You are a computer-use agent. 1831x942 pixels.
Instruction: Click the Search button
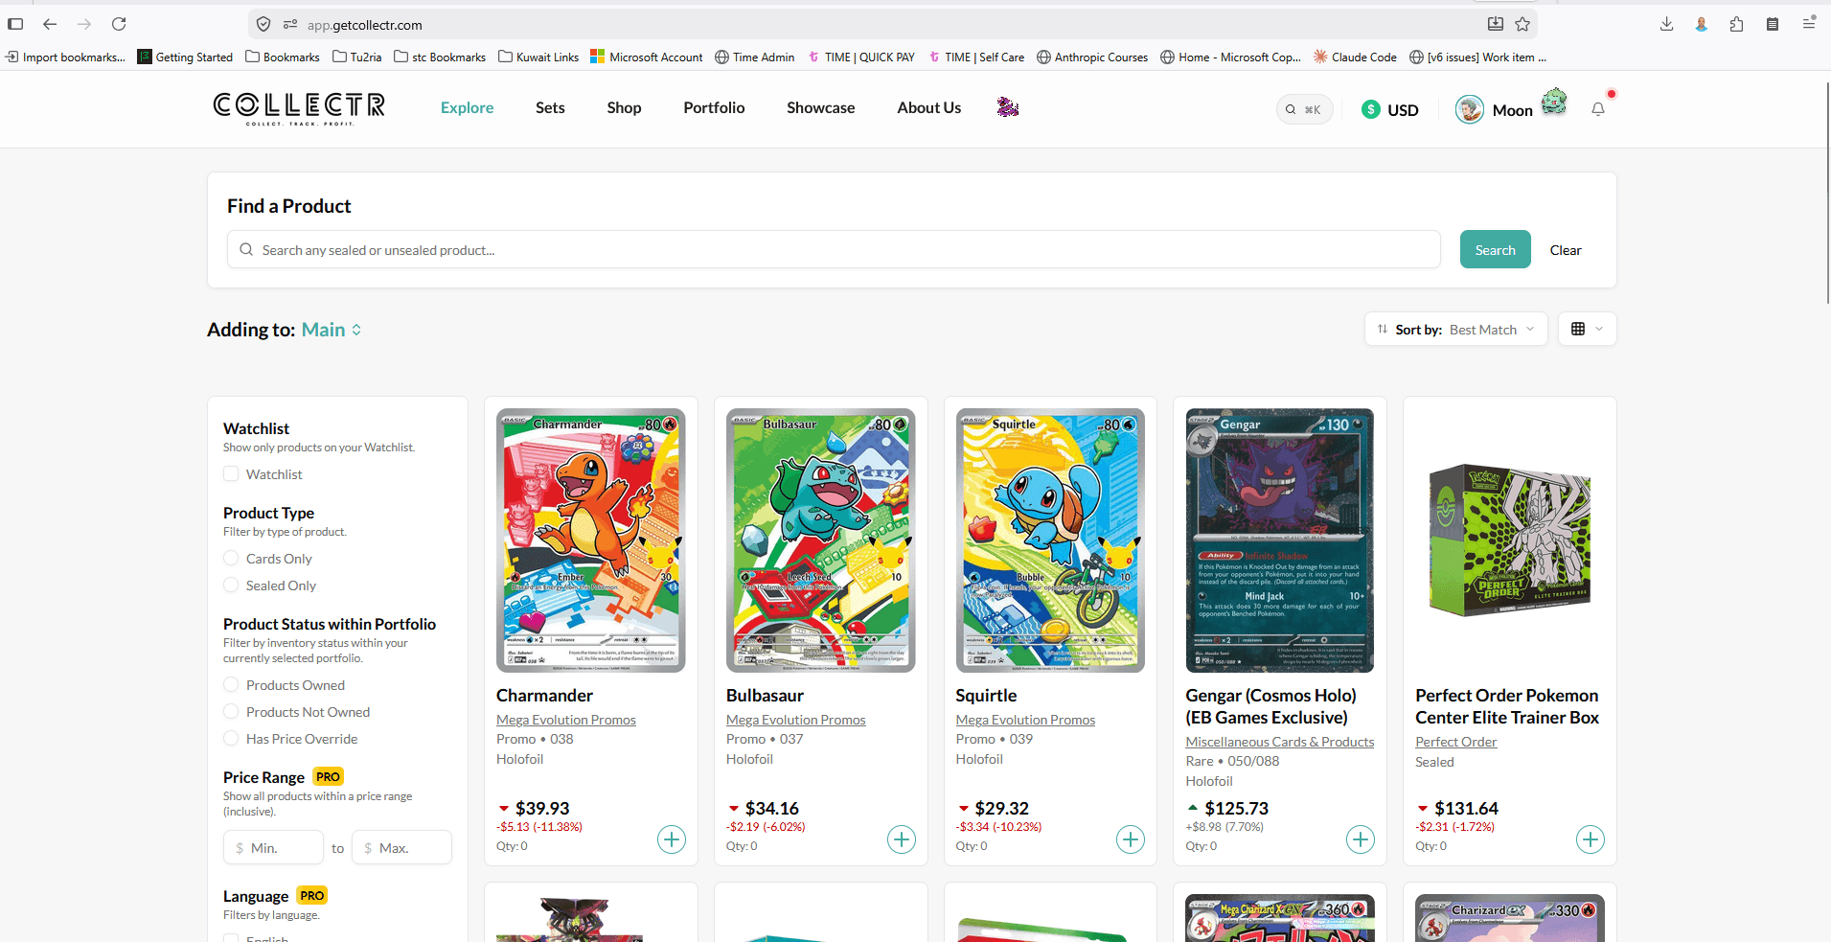(x=1496, y=249)
